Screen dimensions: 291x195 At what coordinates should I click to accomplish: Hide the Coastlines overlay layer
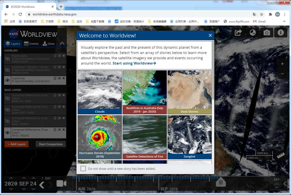(8, 80)
